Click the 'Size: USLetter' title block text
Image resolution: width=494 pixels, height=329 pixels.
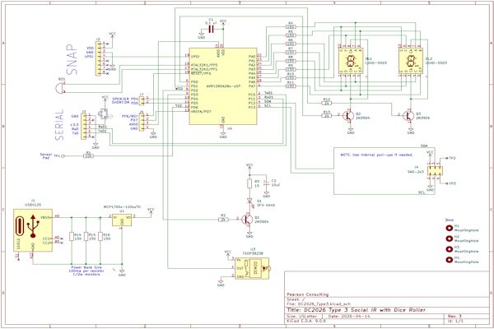tap(302, 316)
